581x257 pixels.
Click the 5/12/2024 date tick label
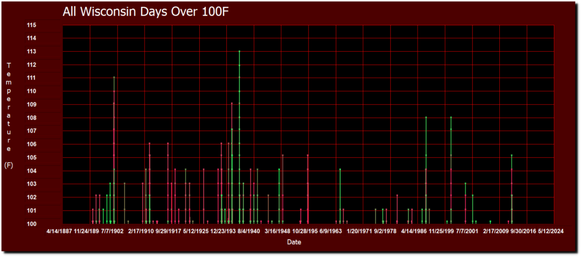550,231
